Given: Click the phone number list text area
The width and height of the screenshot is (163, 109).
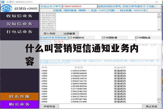Looking at the screenshot, I should tap(99, 22).
